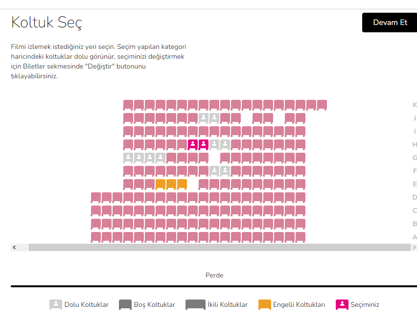Deselect the right selected seat in row H
Image resolution: width=417 pixels, height=323 pixels.
(204, 144)
